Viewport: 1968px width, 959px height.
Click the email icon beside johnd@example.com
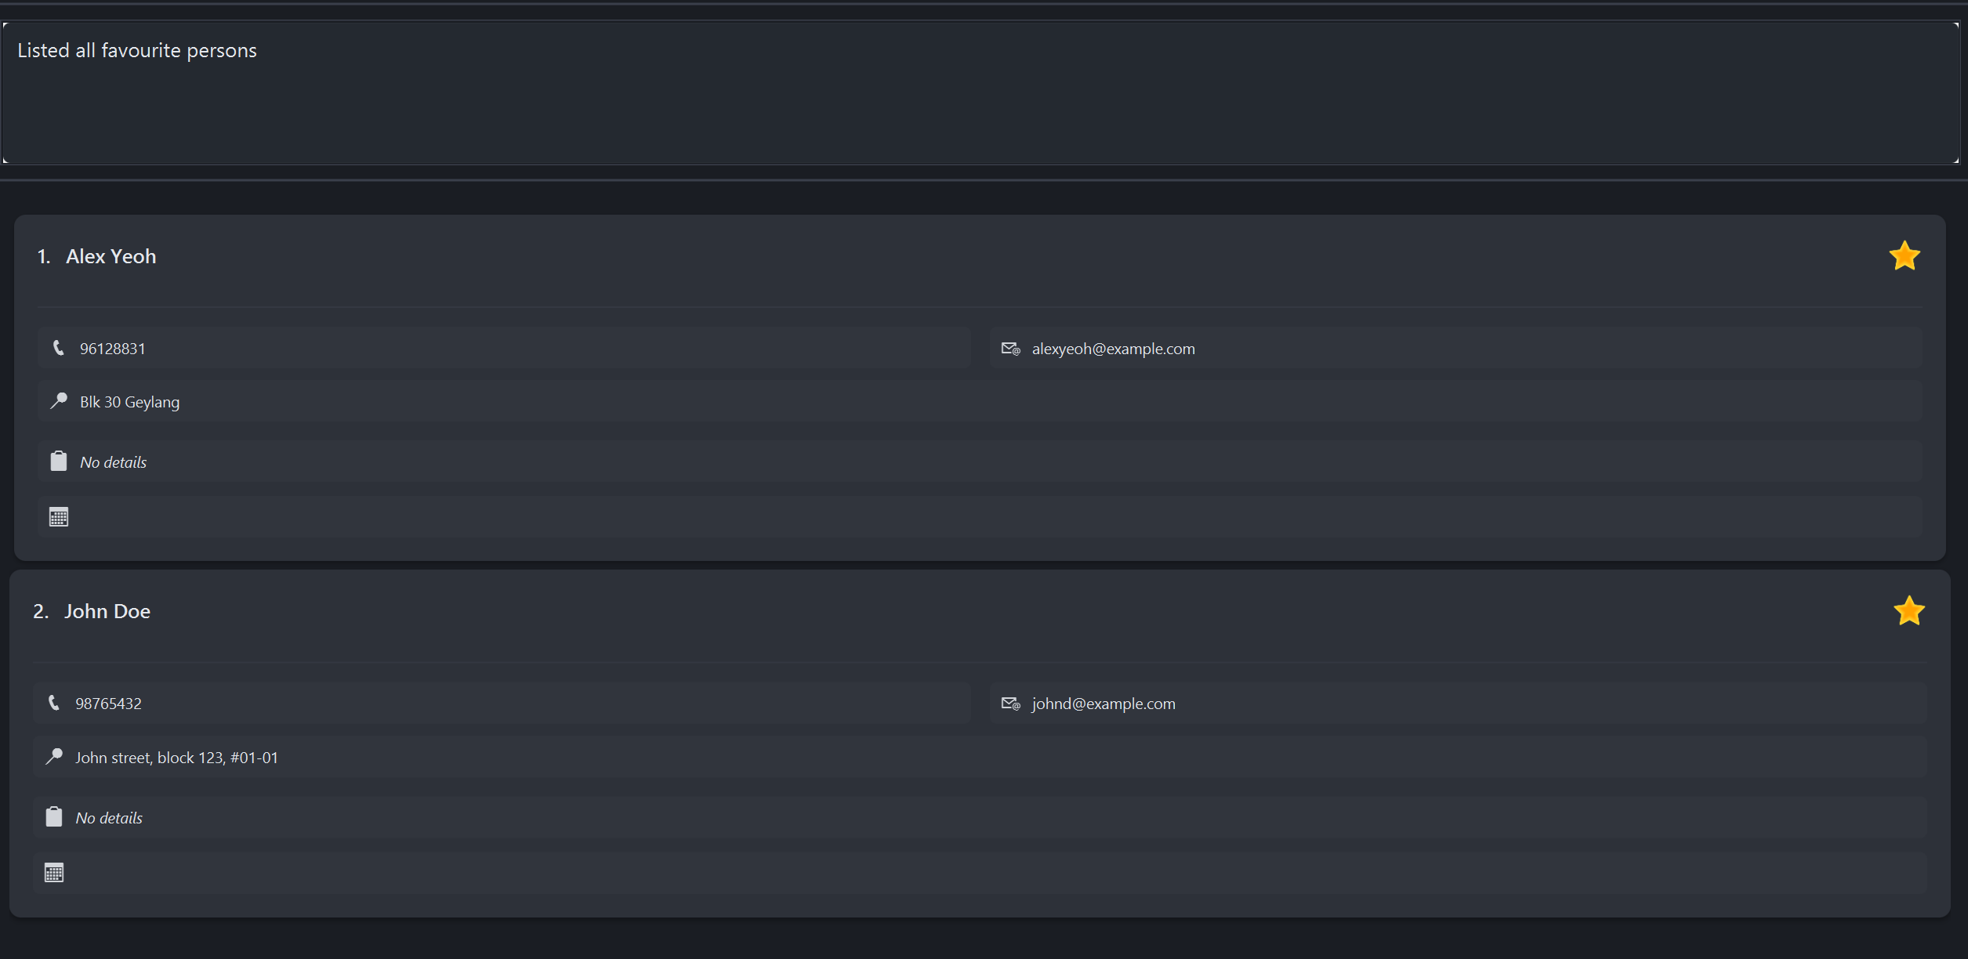(x=1010, y=704)
